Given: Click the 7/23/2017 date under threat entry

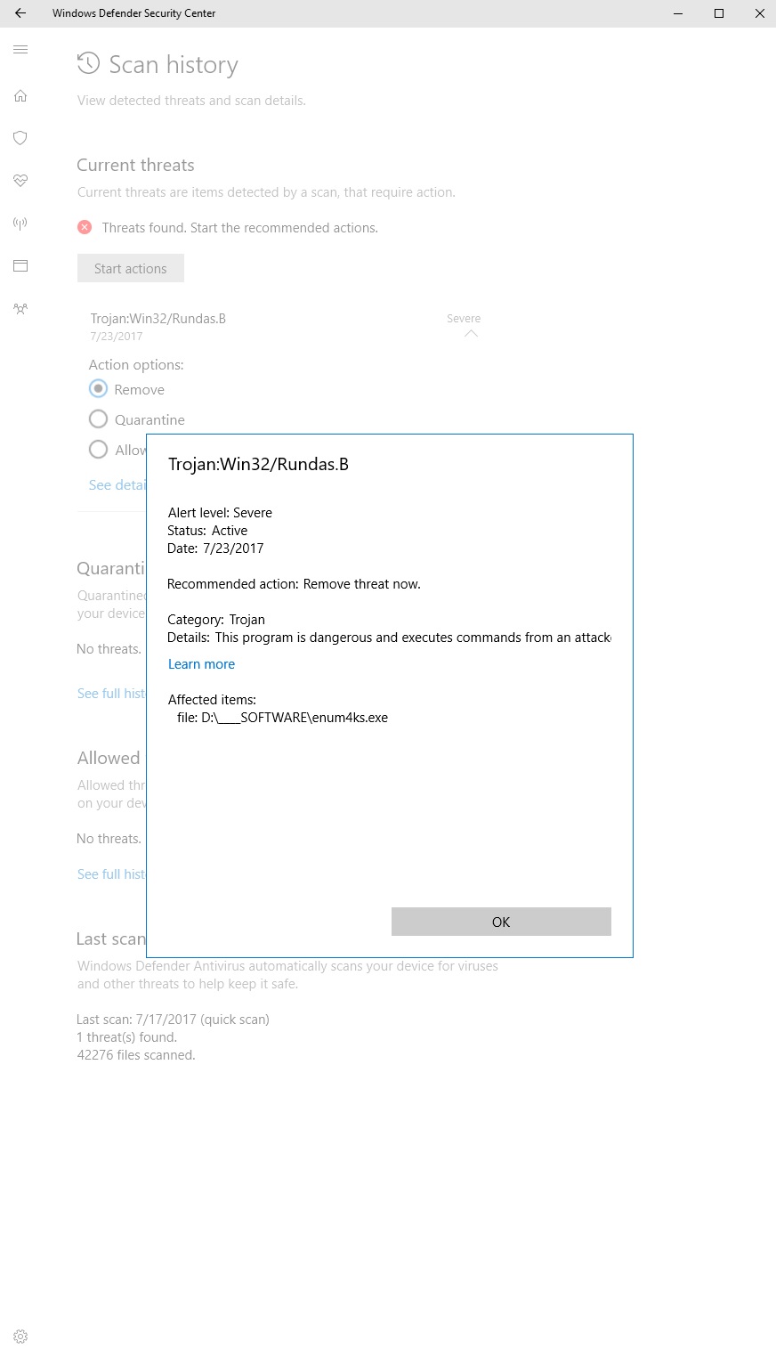Looking at the screenshot, I should (x=117, y=337).
